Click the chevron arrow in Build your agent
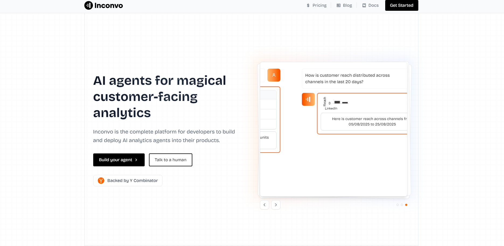Image resolution: width=504 pixels, height=246 pixels. tap(136, 160)
